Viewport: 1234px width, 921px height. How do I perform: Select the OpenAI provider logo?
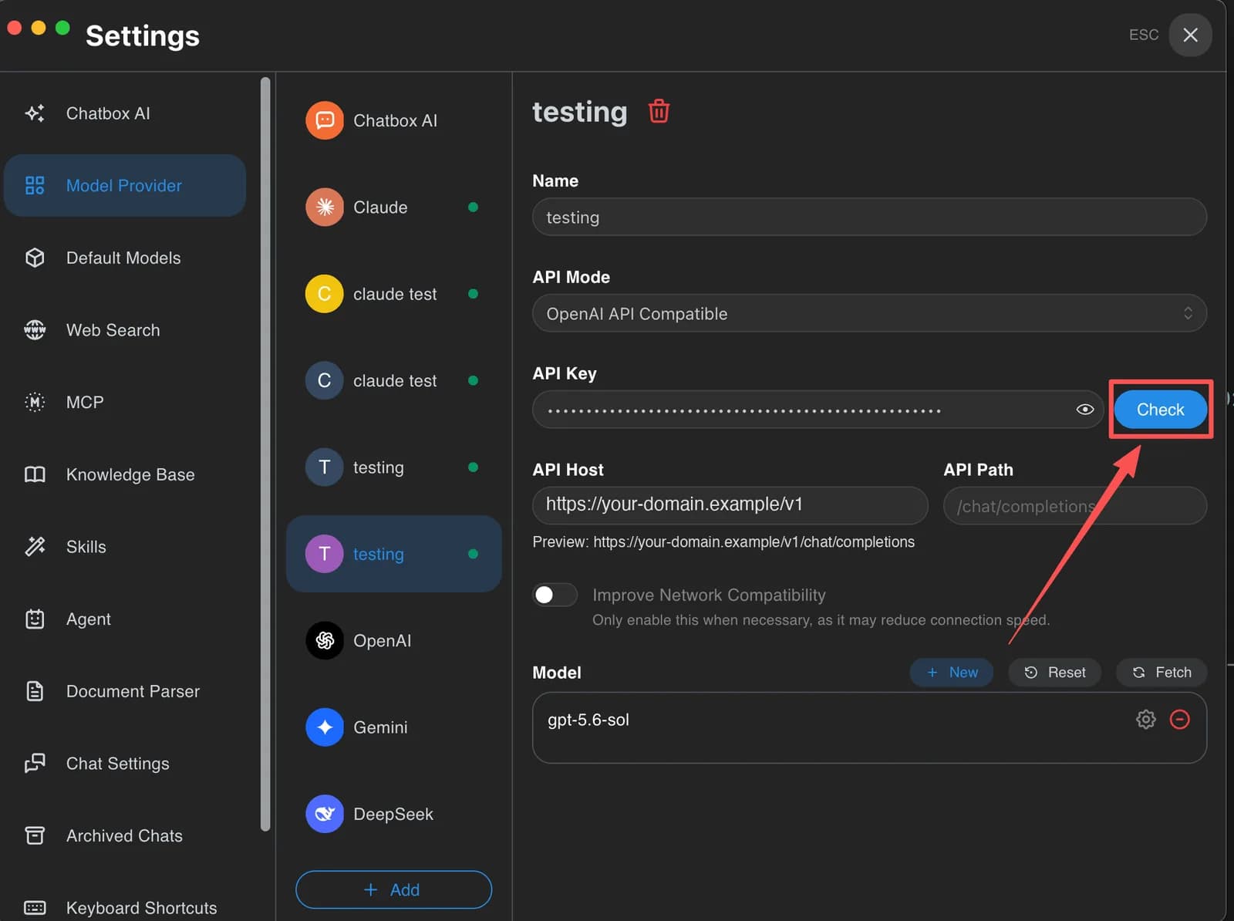point(325,640)
